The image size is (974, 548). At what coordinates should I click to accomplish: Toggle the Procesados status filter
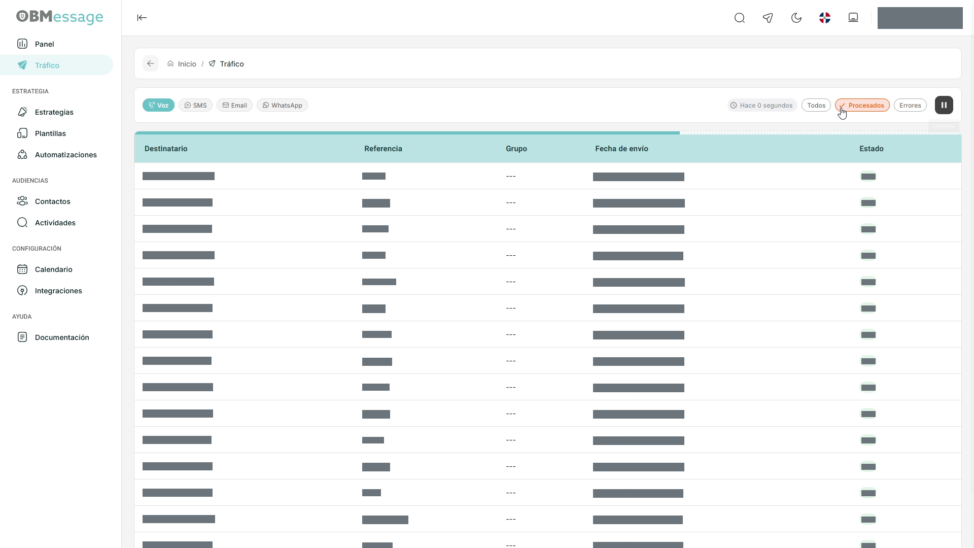pyautogui.click(x=862, y=105)
